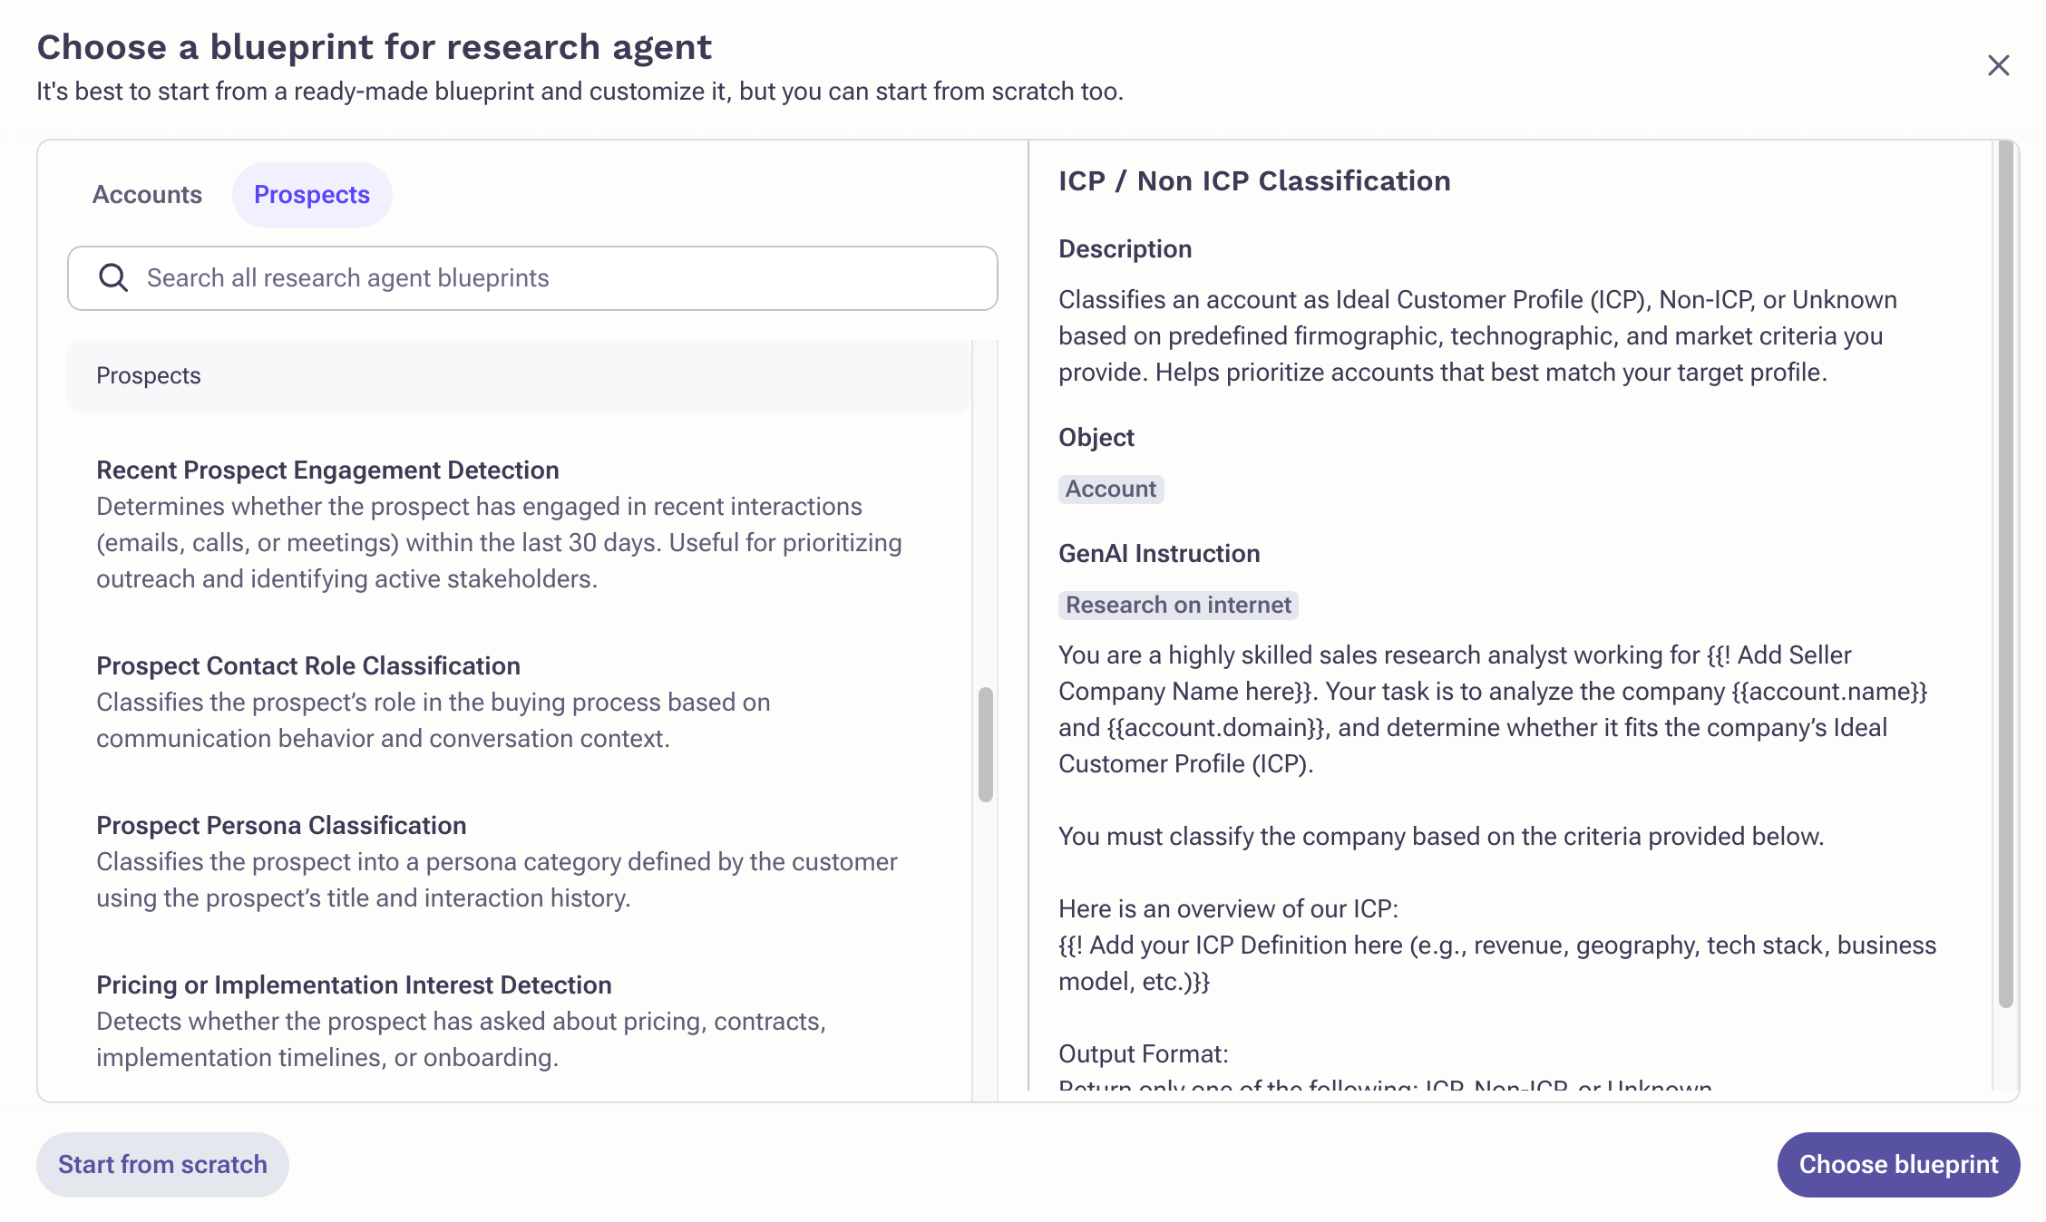Select the Prospect Contact Role Classification blueprint
2046x1222 pixels.
(307, 665)
